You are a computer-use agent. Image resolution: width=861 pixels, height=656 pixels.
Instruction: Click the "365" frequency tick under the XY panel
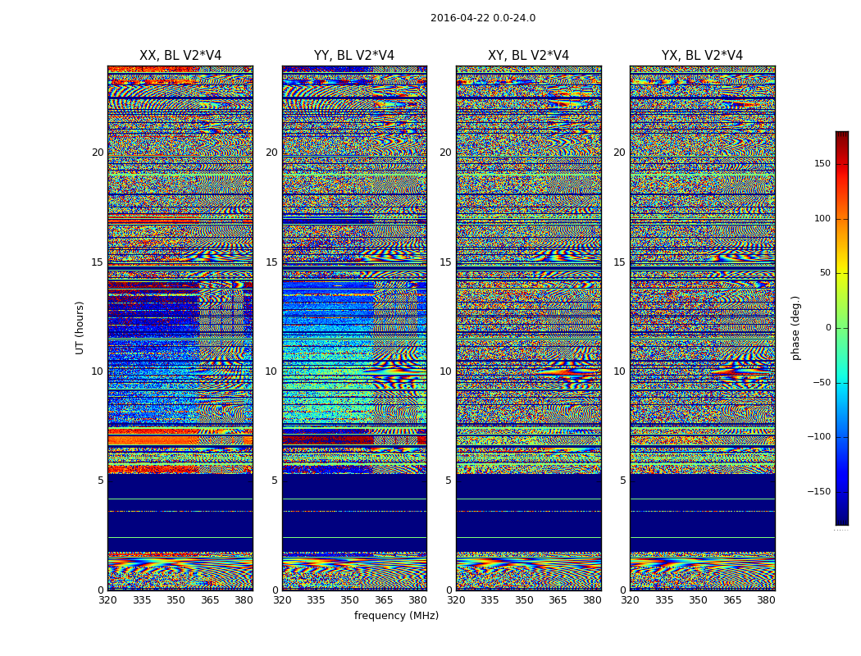pyautogui.click(x=558, y=600)
